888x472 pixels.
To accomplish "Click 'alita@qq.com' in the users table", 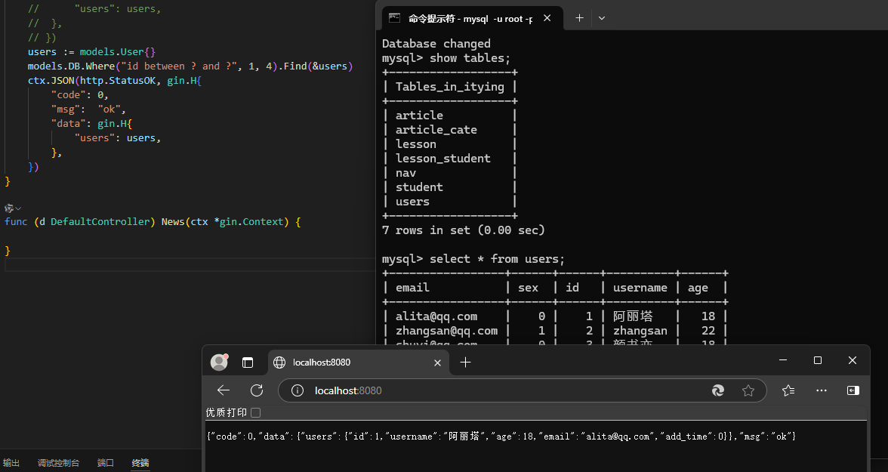I will click(x=436, y=316).
